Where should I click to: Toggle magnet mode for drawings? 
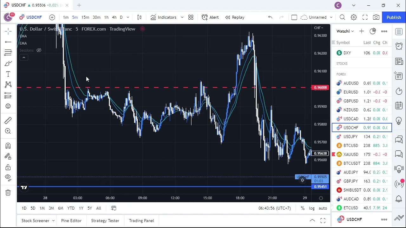8,146
